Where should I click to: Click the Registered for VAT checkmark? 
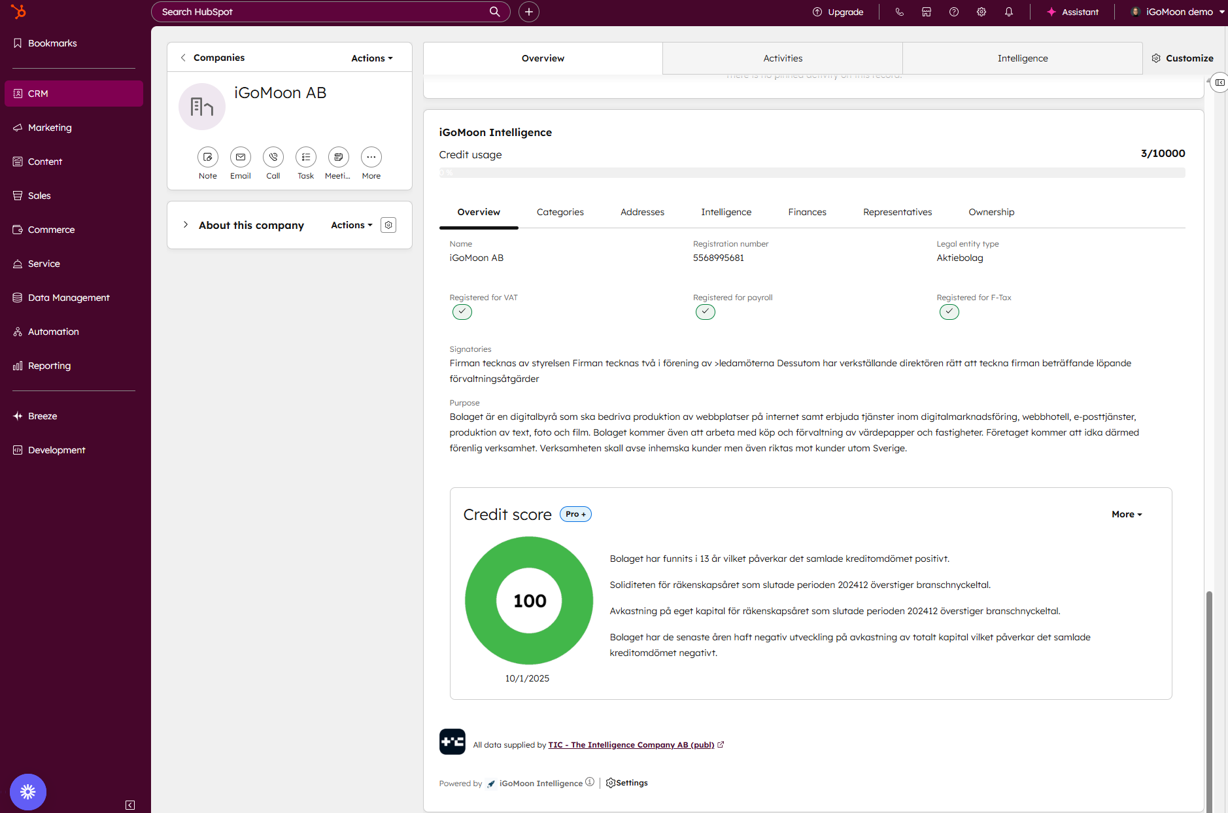tap(462, 312)
